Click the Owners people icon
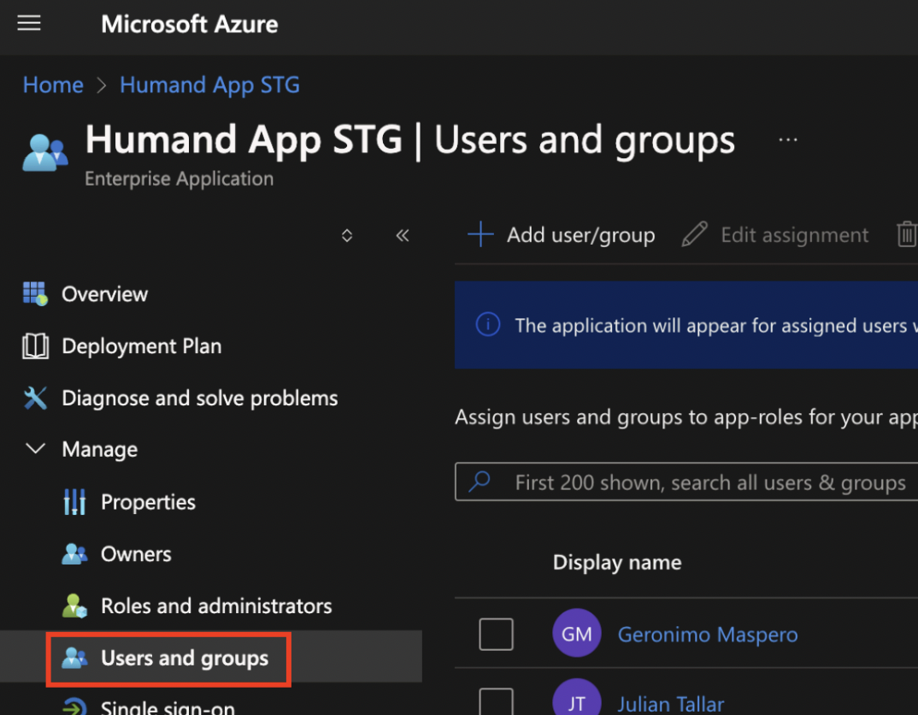Viewport: 918px width, 715px height. click(74, 554)
